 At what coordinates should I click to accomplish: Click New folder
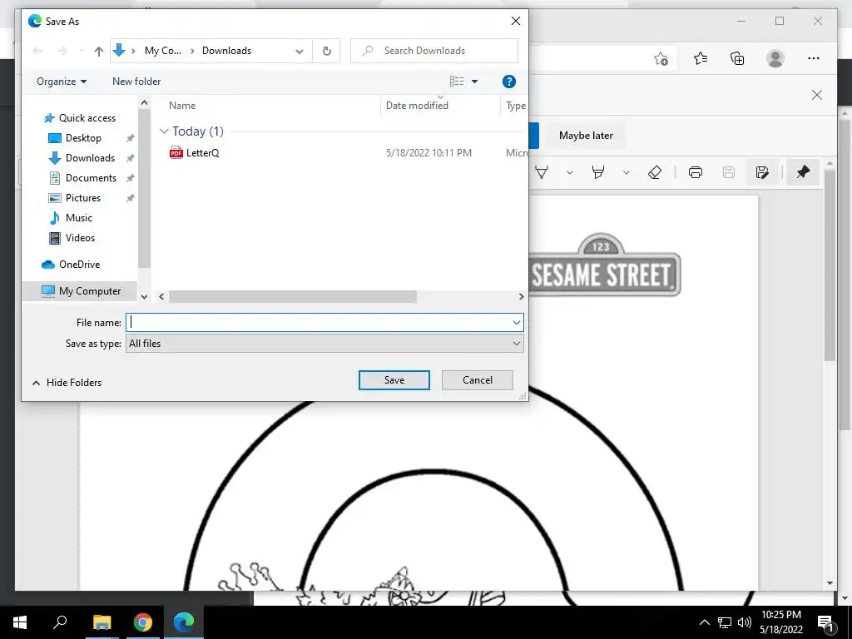pyautogui.click(x=136, y=82)
